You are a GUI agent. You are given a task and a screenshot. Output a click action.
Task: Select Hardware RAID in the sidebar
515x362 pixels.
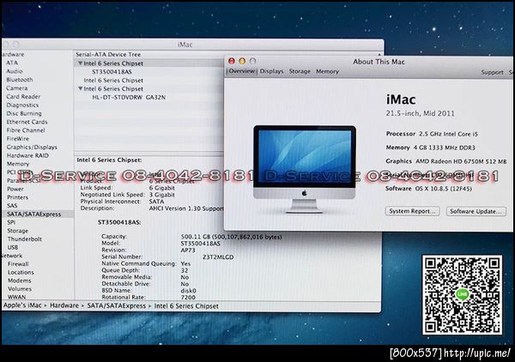[27, 155]
